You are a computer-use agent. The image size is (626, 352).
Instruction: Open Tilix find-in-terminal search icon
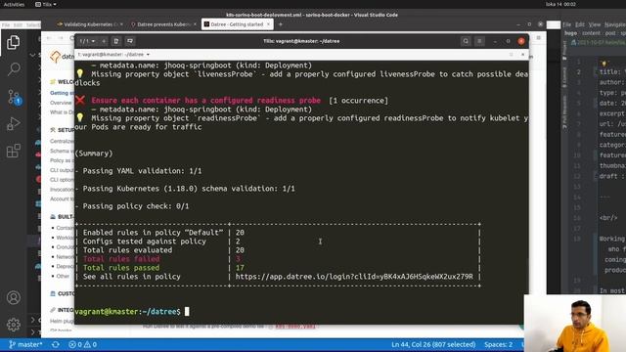466,41
